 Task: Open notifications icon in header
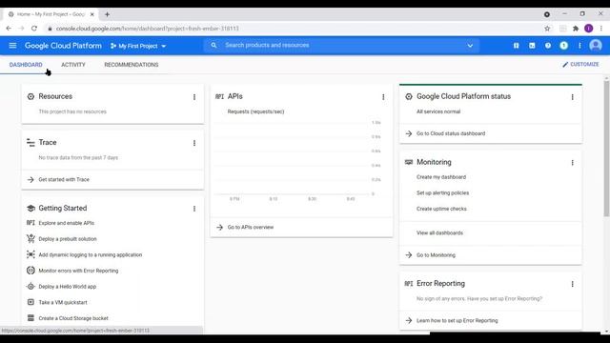[x=563, y=46]
